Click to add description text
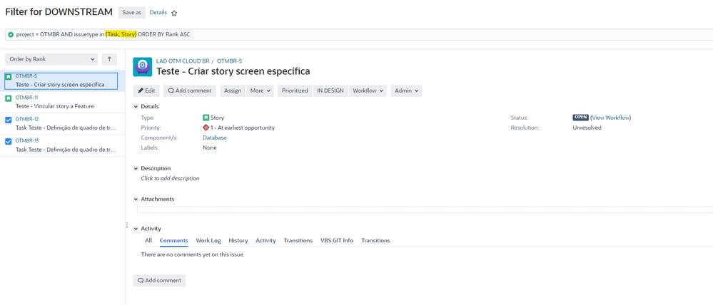Screen dimensions: 713x305 170,178
